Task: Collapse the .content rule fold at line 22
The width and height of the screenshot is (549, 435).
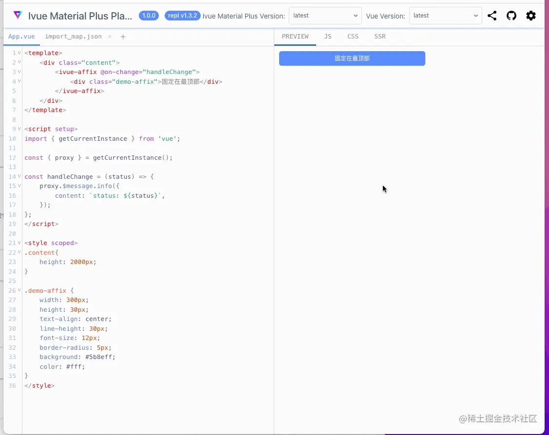Action: coord(19,252)
